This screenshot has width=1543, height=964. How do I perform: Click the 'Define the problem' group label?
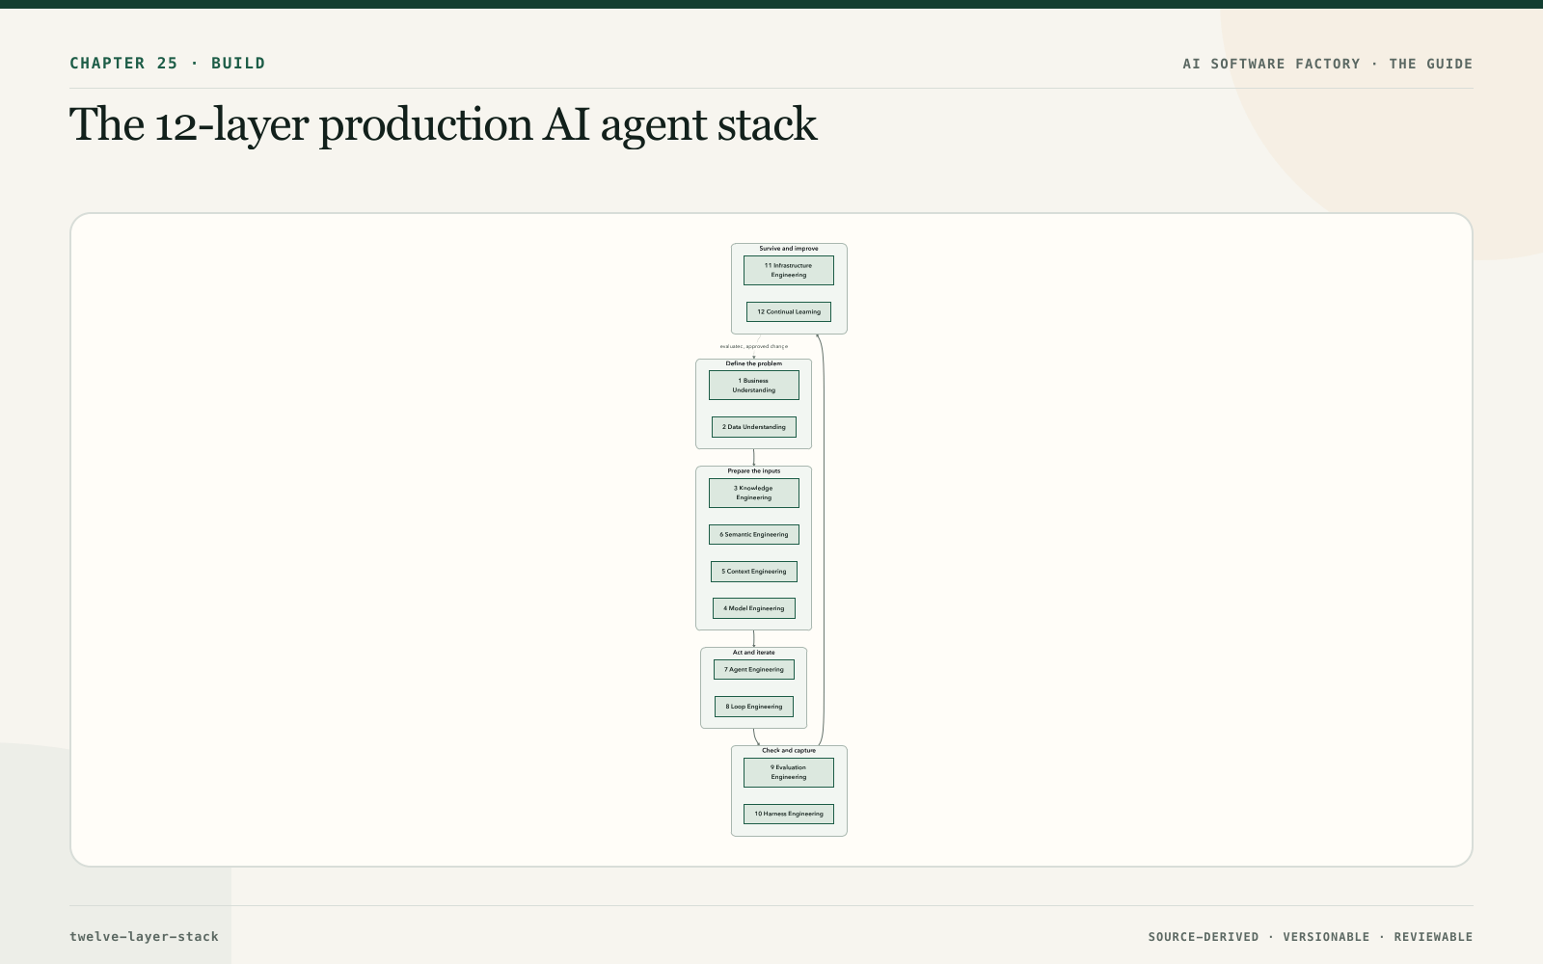pos(753,363)
